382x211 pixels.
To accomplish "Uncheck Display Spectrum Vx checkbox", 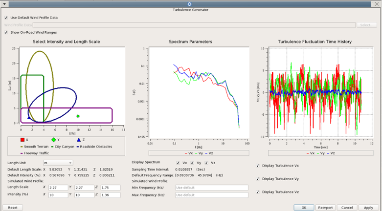I will point(178,163).
